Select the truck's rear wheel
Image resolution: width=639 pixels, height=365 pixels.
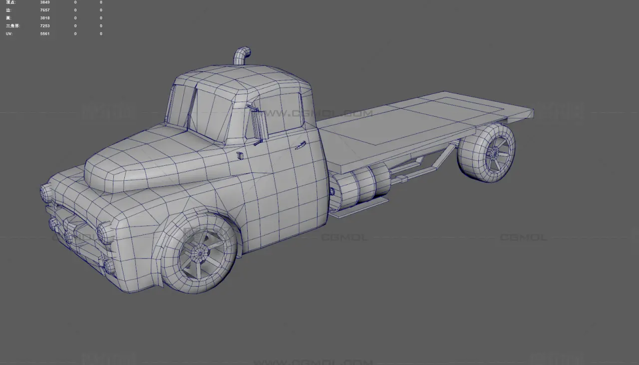pos(487,152)
